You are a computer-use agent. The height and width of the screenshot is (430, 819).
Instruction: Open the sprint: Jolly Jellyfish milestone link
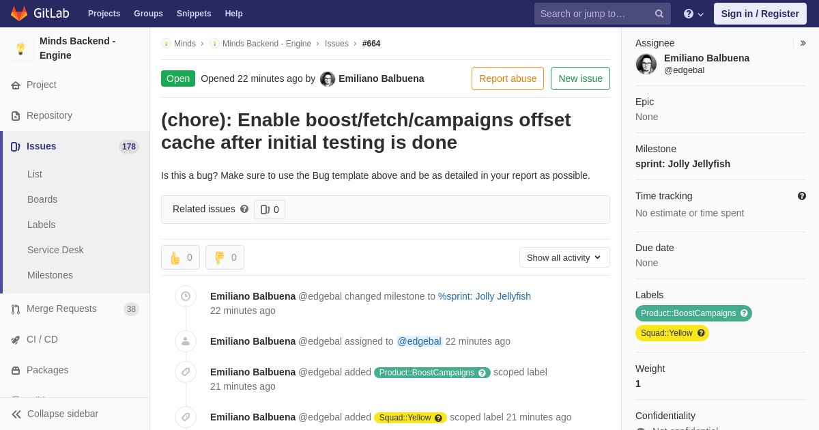(682, 164)
